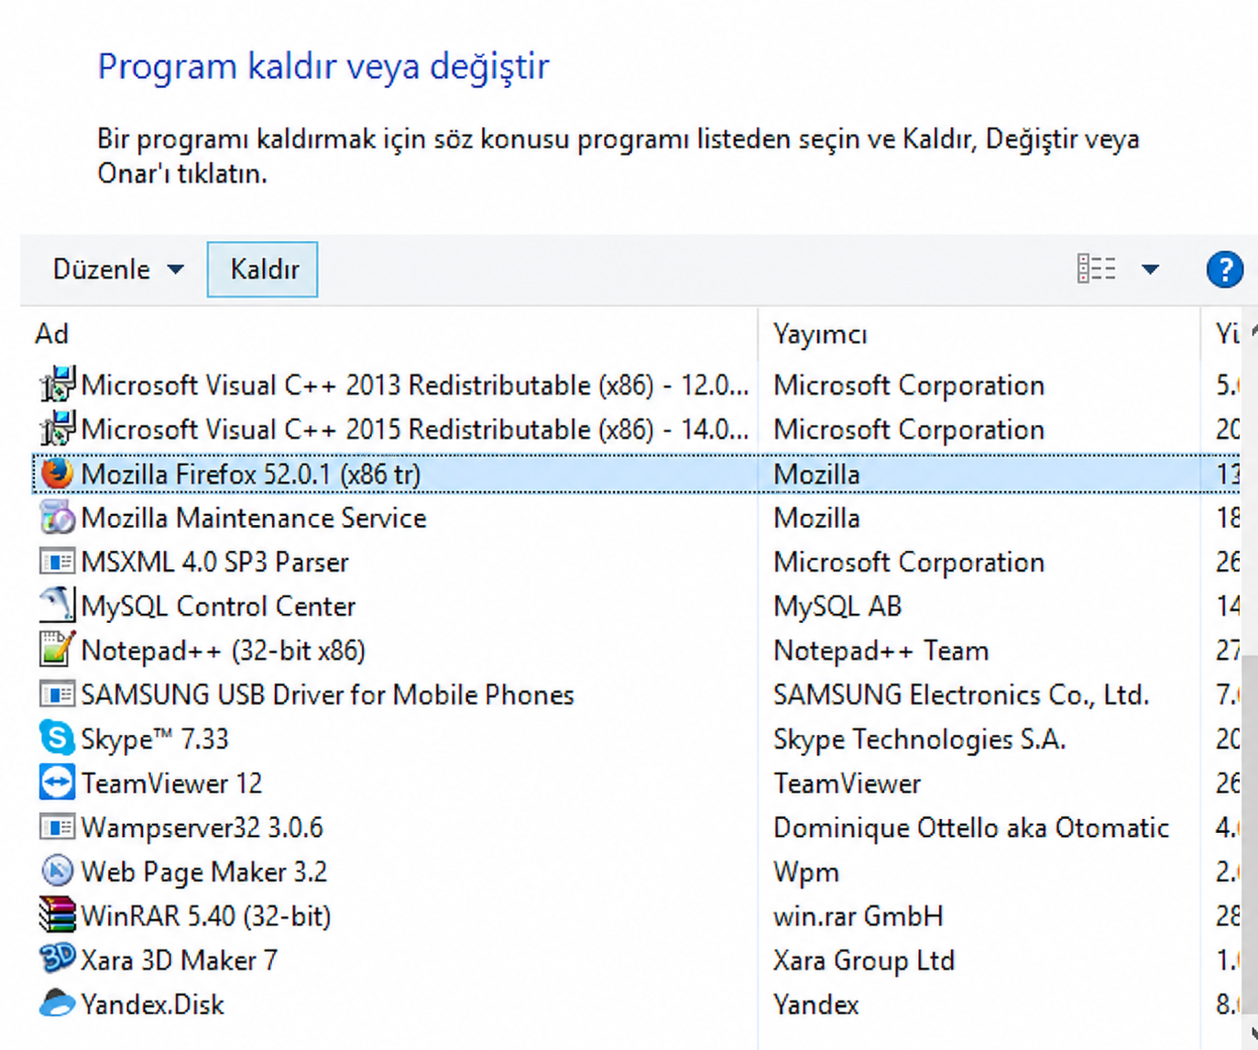Click the Xara 3D Maker icon
Viewport: 1258px width, 1050px height.
click(x=57, y=958)
